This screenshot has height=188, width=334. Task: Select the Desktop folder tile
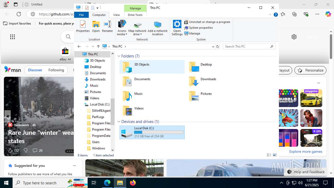click(218, 67)
